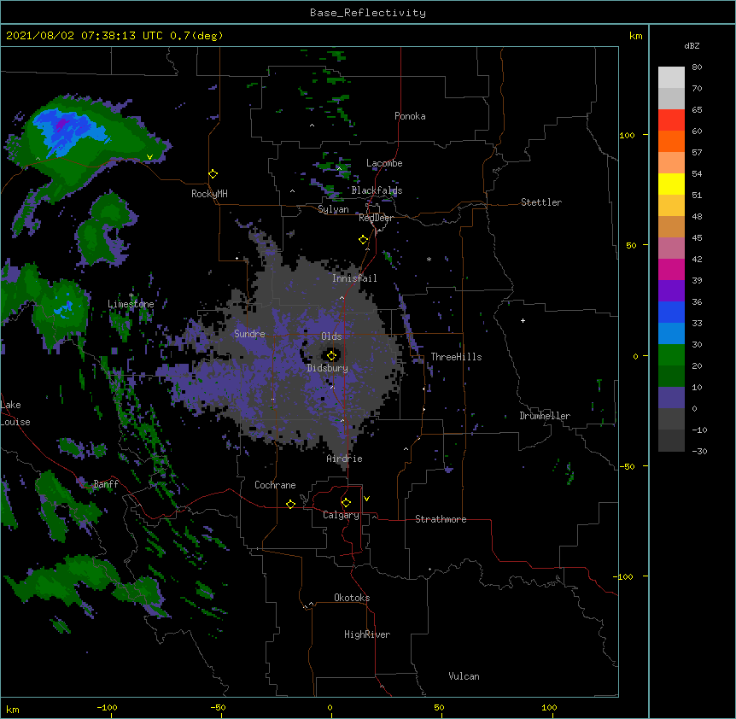Click the -100 tick on the bottom axis
The width and height of the screenshot is (736, 719).
107,707
